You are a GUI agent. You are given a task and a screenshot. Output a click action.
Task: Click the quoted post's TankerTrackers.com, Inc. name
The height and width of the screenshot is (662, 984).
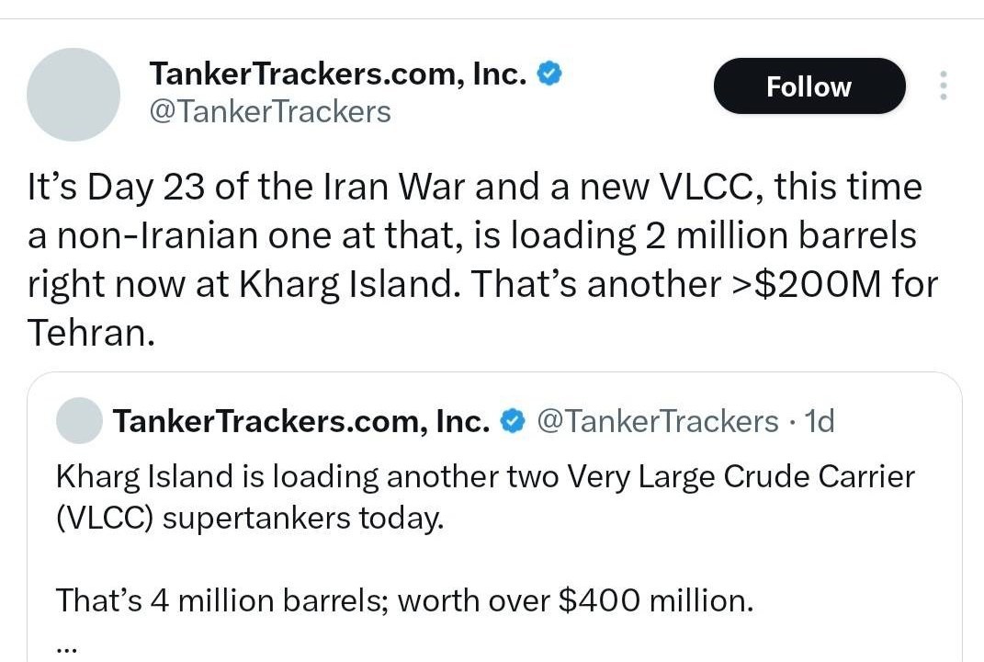pos(300,421)
